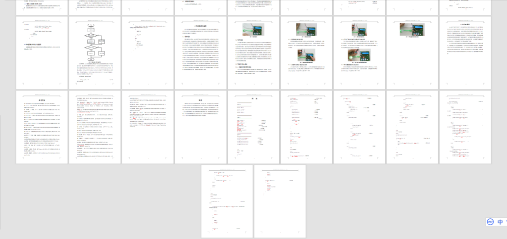
Task: Open the system debugging chapter page
Action: coord(201,52)
